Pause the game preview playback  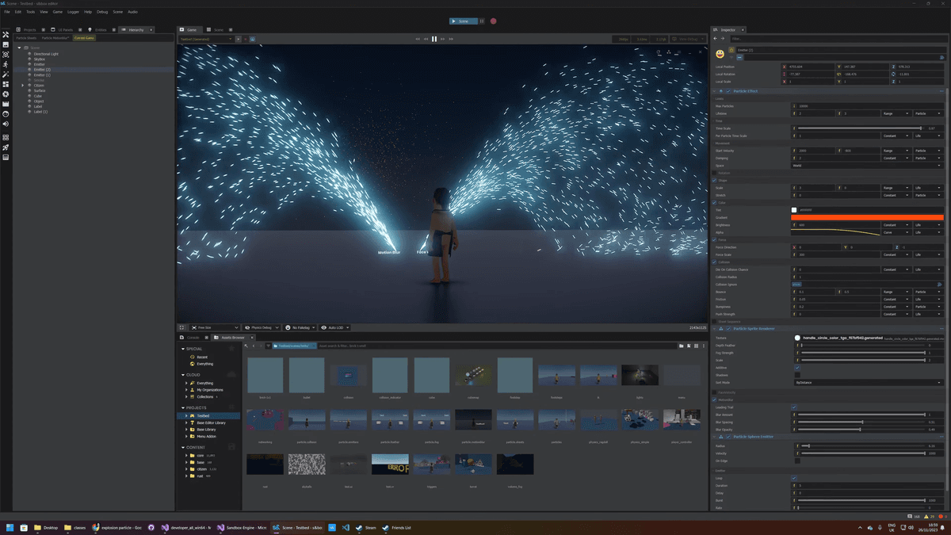[x=434, y=39]
